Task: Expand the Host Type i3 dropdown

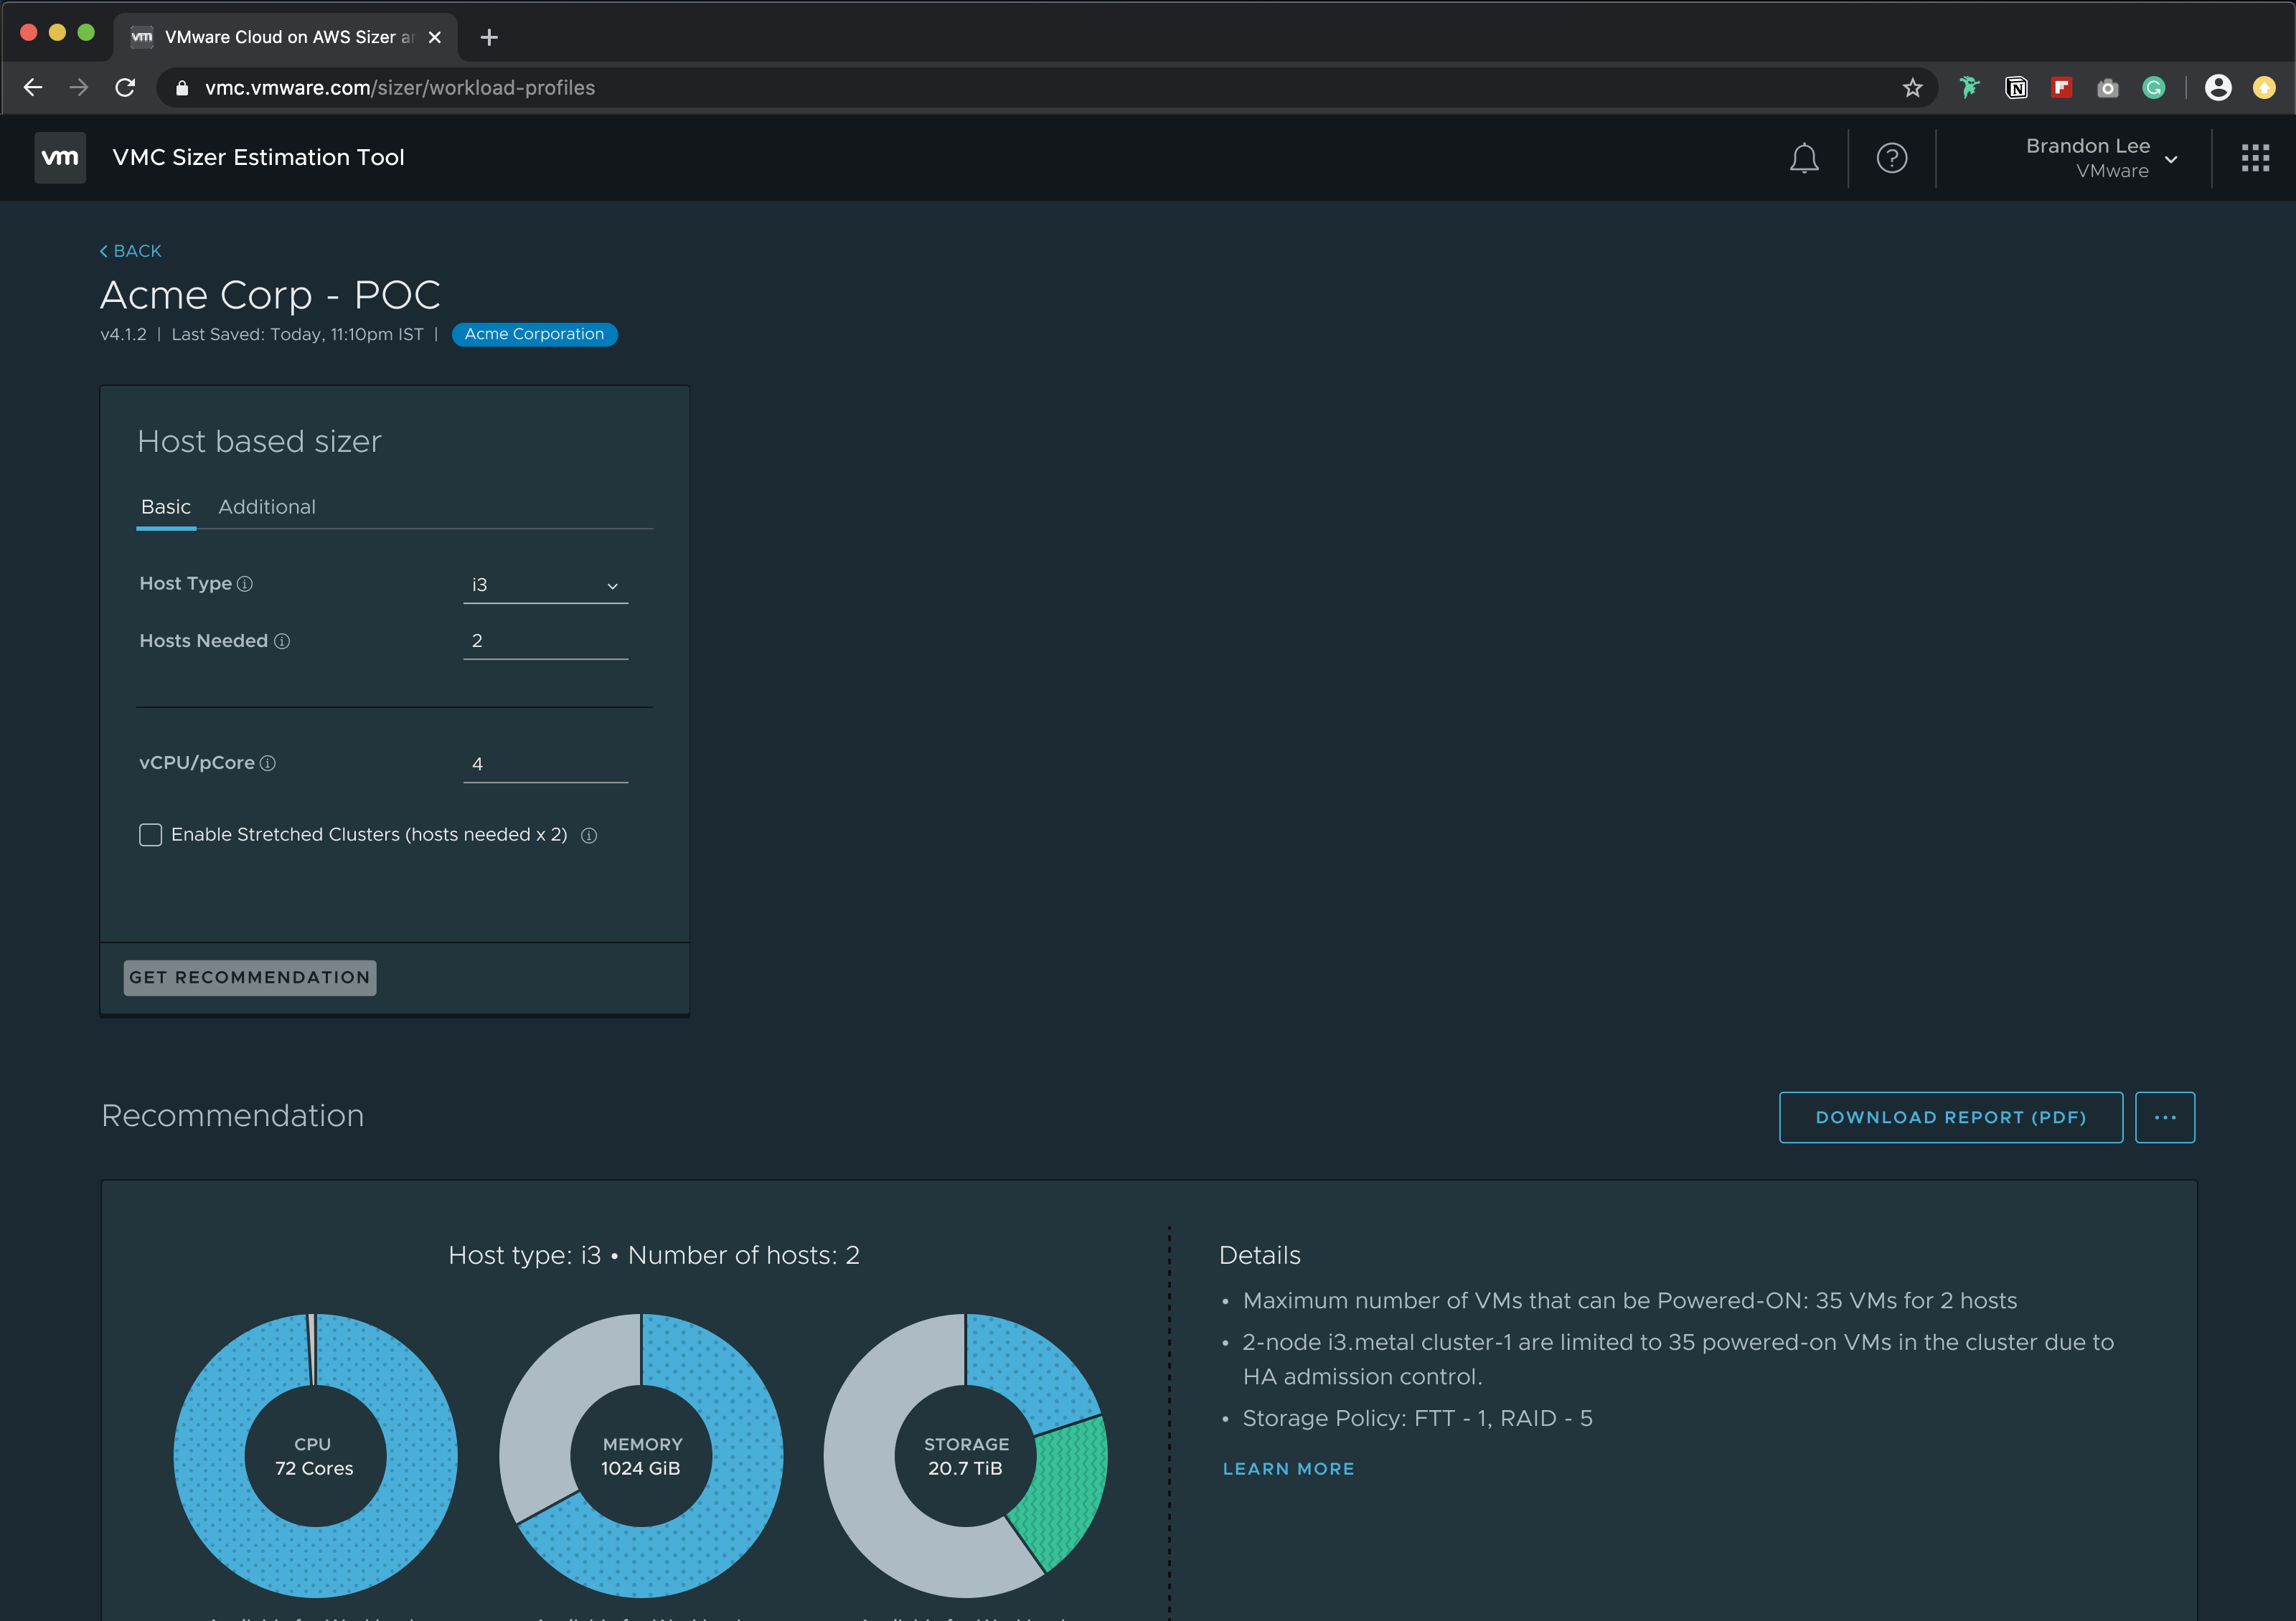Action: [x=545, y=585]
